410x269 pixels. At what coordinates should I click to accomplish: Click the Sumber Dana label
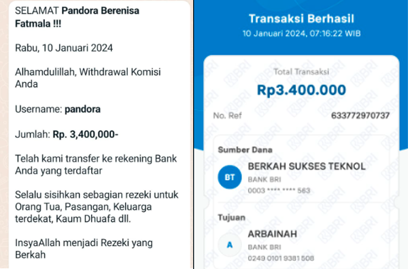click(x=245, y=150)
